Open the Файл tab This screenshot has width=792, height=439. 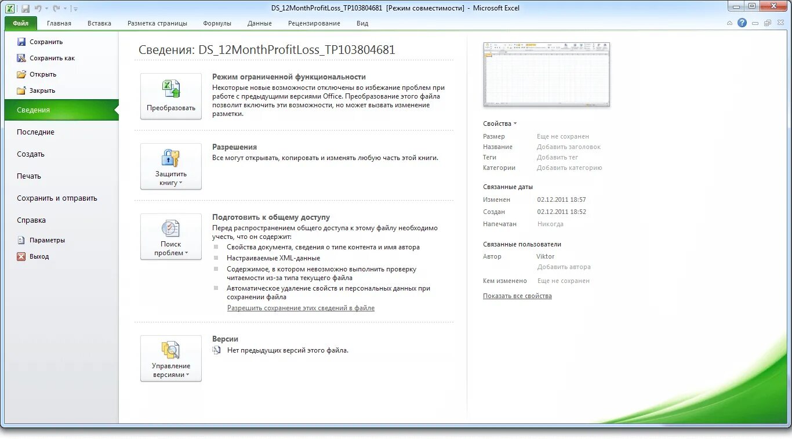pos(21,23)
